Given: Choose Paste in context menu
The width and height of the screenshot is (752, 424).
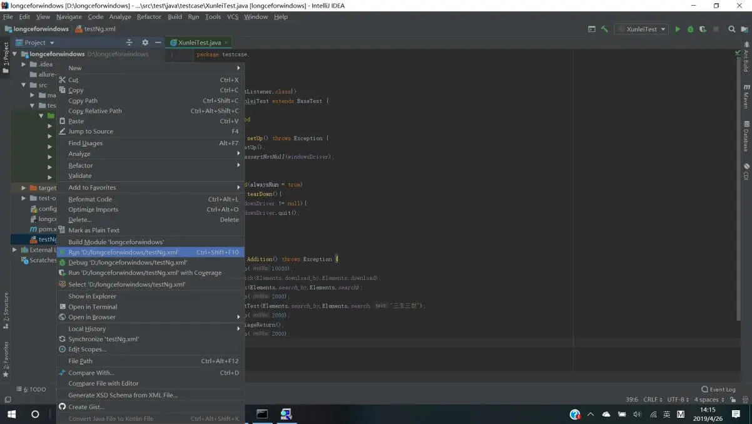Looking at the screenshot, I should [150, 121].
